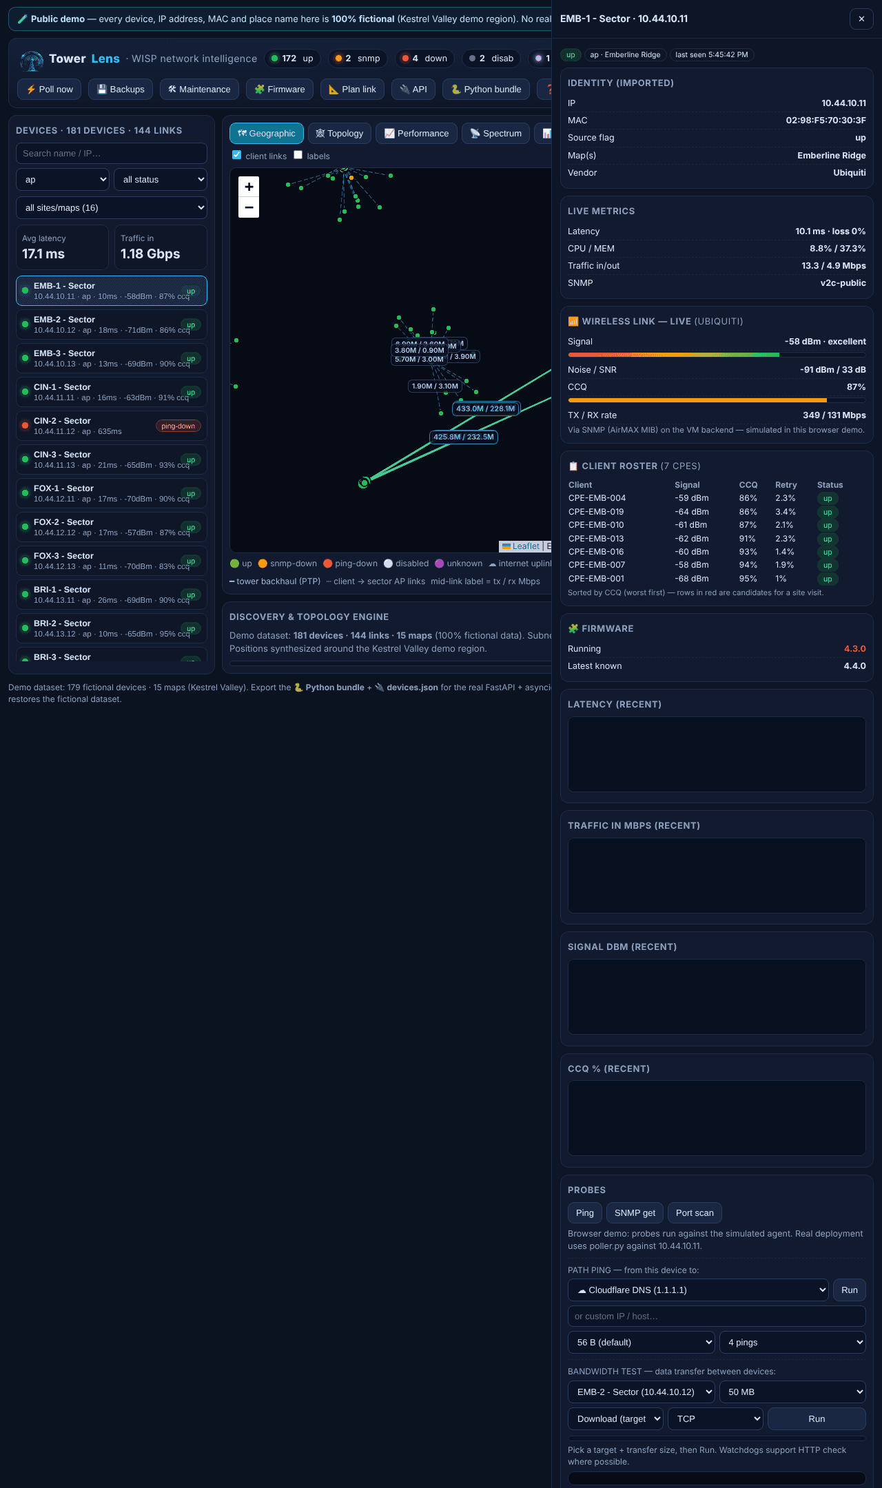Open the Cloudflare DNS path ping target dropdown
This screenshot has width=882, height=1488.
(x=698, y=1290)
